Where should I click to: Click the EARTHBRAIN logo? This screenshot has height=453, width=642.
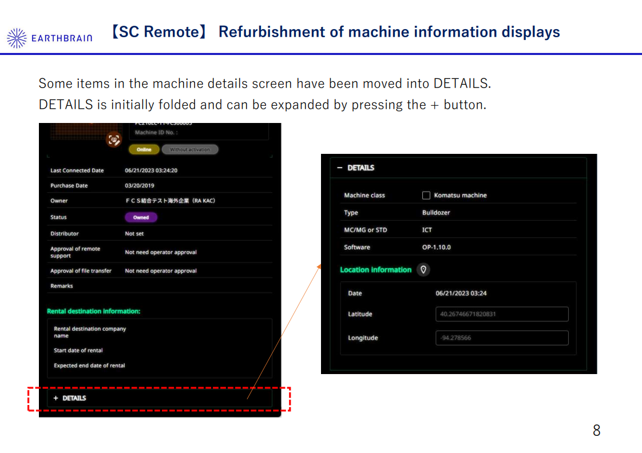(x=50, y=38)
